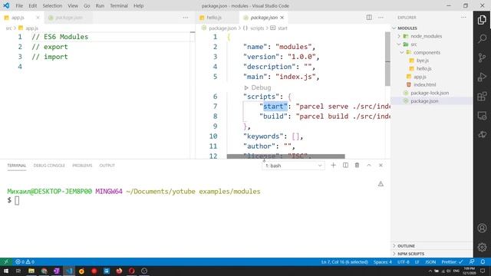Open the File menu

[19, 5]
